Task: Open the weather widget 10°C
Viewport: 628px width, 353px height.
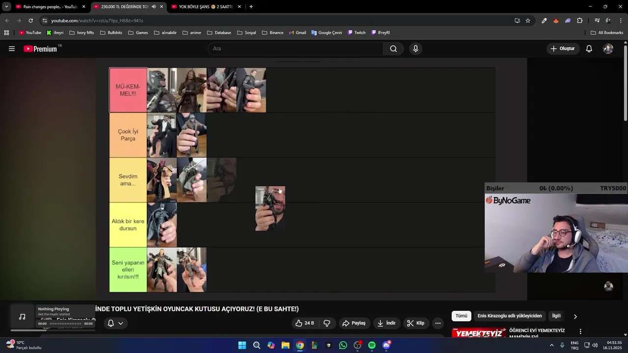Action: tap(24, 345)
